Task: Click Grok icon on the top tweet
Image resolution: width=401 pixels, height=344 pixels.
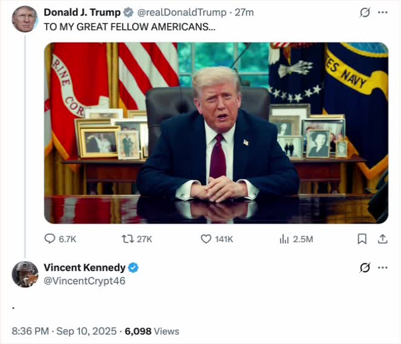Action: click(365, 13)
